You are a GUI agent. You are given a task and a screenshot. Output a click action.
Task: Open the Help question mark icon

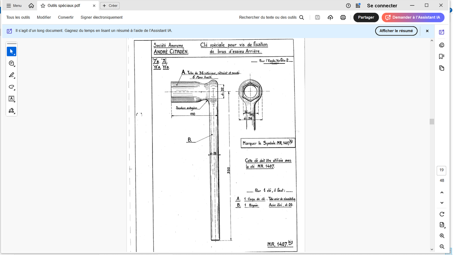[x=348, y=6]
